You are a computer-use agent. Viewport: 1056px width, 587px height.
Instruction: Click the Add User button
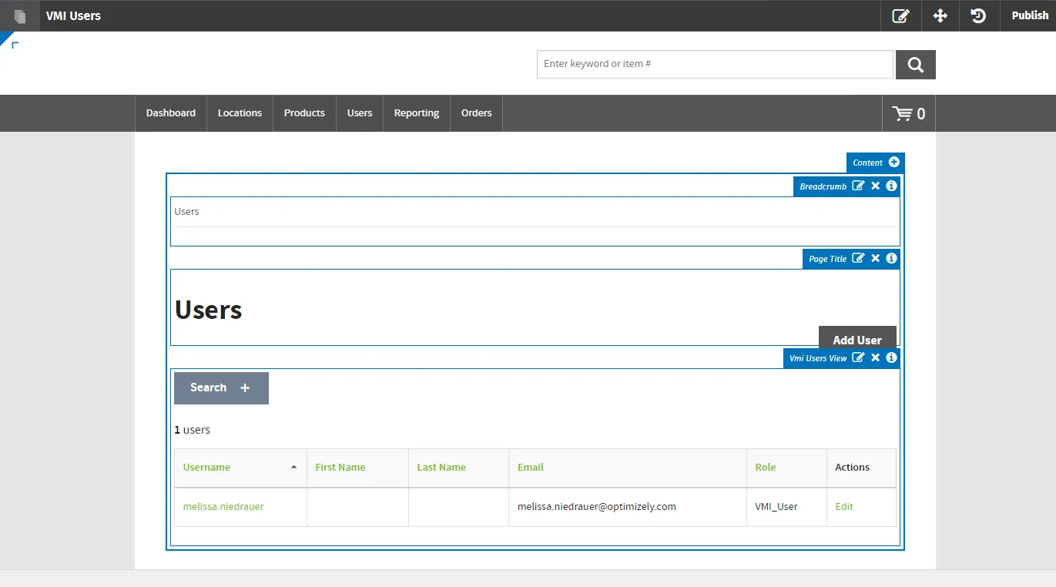[857, 339]
